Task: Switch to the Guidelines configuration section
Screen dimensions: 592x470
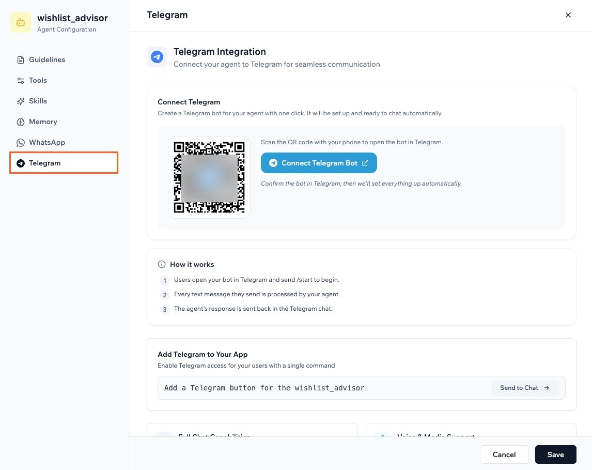Action: (47, 59)
